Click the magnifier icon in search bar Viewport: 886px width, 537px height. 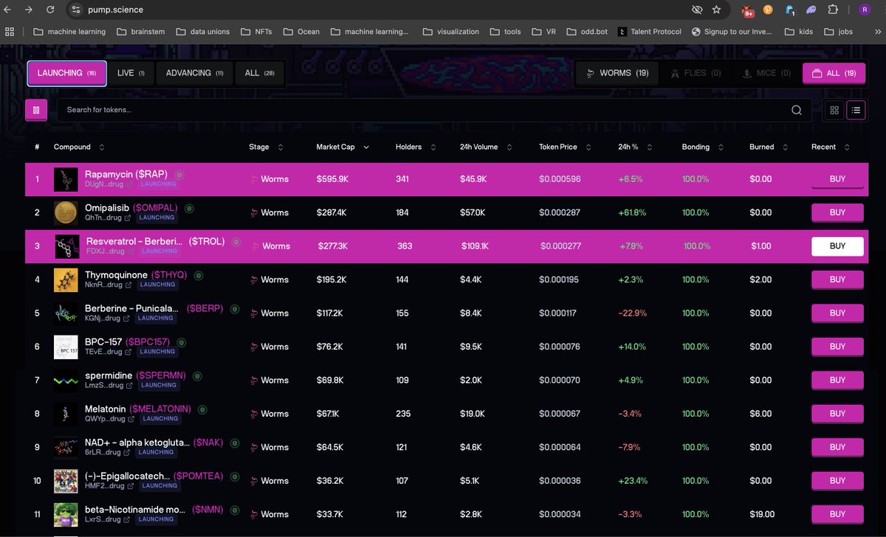(797, 110)
